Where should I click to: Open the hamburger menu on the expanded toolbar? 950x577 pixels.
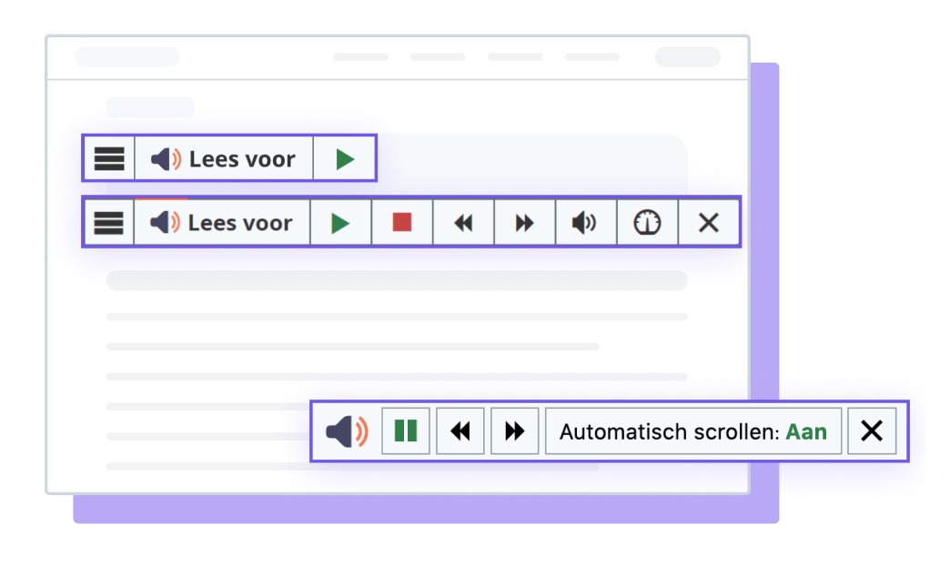coord(108,222)
